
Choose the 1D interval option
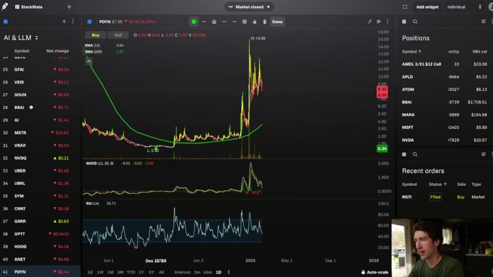pos(219,272)
